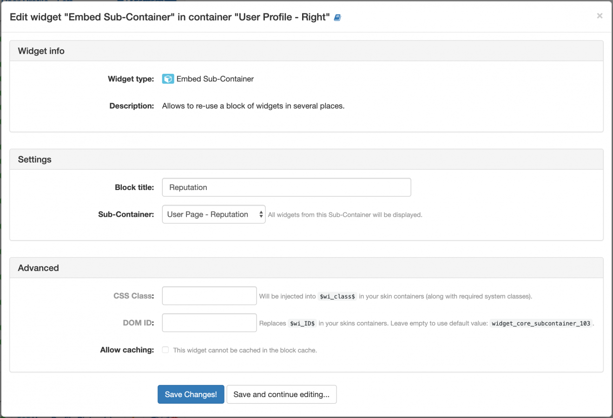Click the widget_core_subcontainer_103 default value
This screenshot has height=418, width=613.
coord(541,323)
